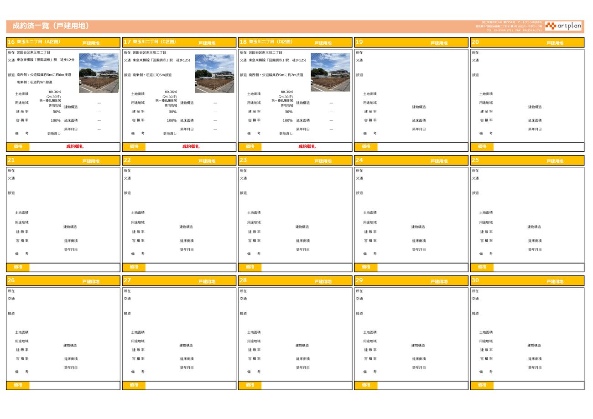Open the property photo in listing 17
The image size is (593, 419).
coord(214,73)
